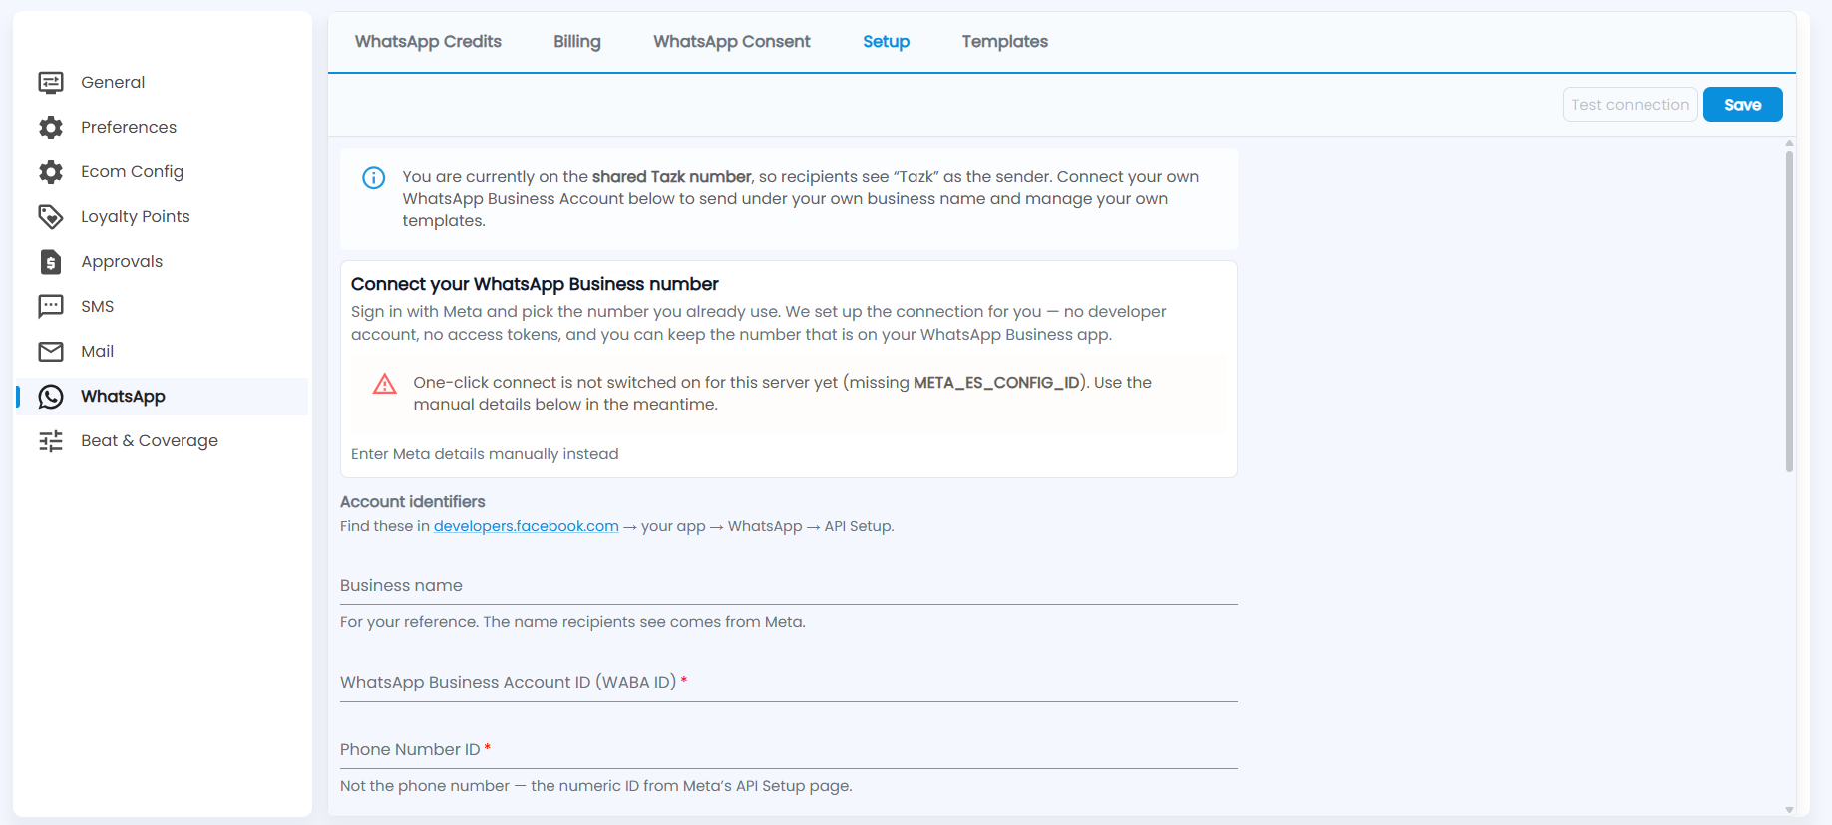Image resolution: width=1832 pixels, height=825 pixels.
Task: Select Loyalty Points label in sidebar
Action: pyautogui.click(x=136, y=216)
